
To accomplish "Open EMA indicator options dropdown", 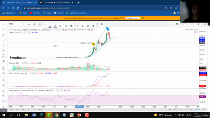I will tap(22, 32).
